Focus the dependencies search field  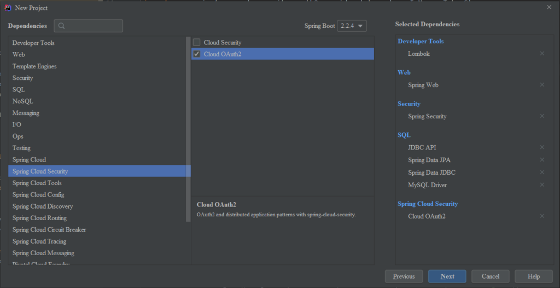tap(89, 26)
